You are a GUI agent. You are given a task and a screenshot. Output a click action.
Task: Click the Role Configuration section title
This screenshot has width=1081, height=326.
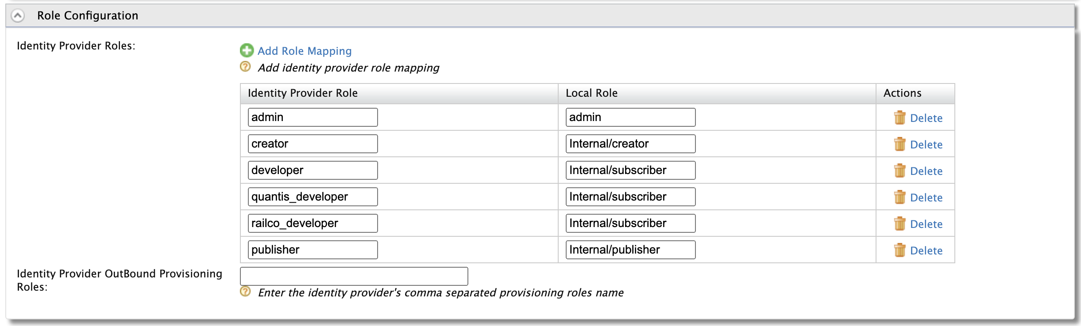(88, 15)
